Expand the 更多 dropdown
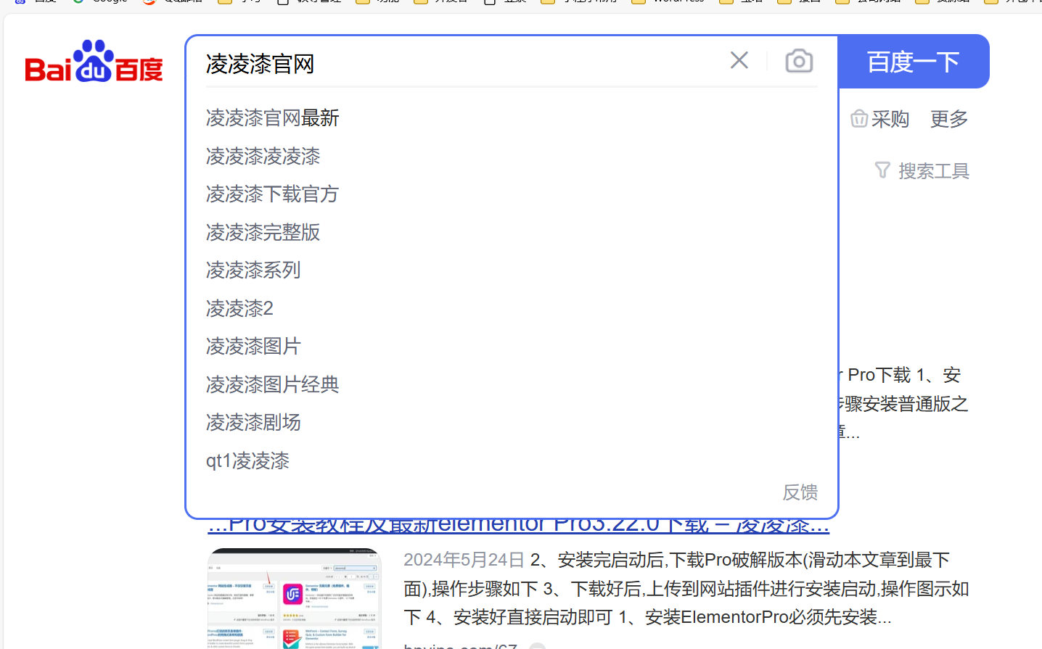 click(x=948, y=119)
